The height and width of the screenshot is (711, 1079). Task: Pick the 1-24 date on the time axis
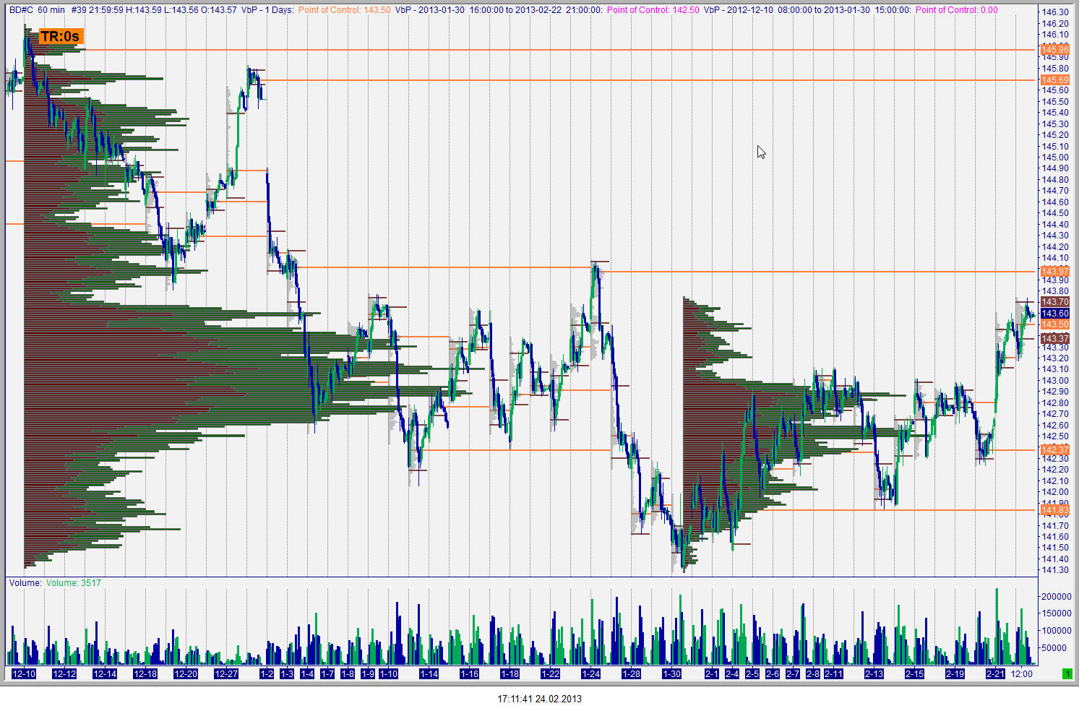591,673
